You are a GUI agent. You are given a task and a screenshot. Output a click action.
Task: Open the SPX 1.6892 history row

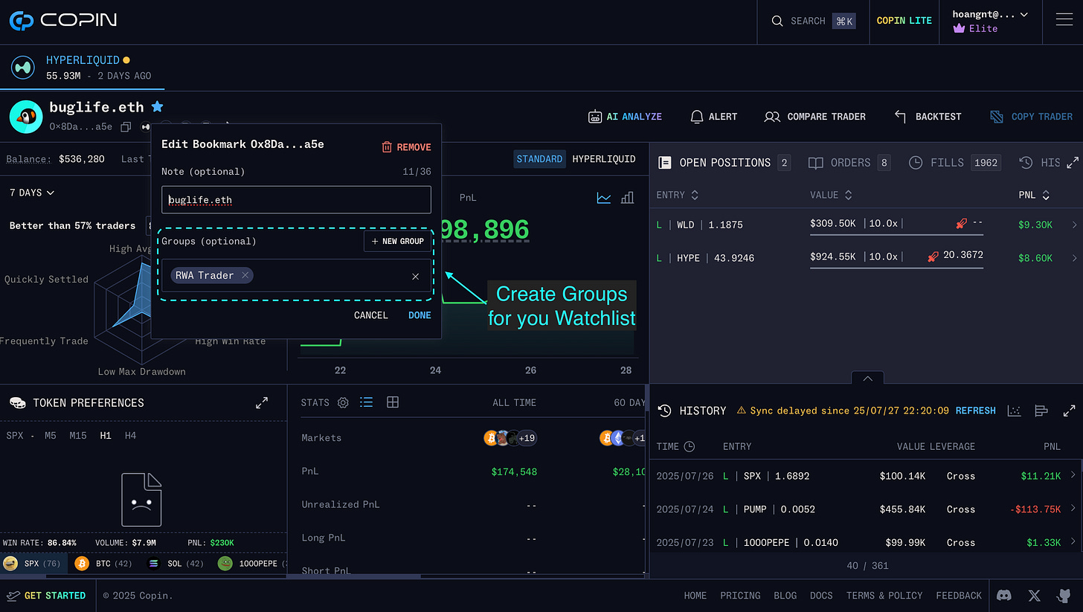tap(866, 476)
